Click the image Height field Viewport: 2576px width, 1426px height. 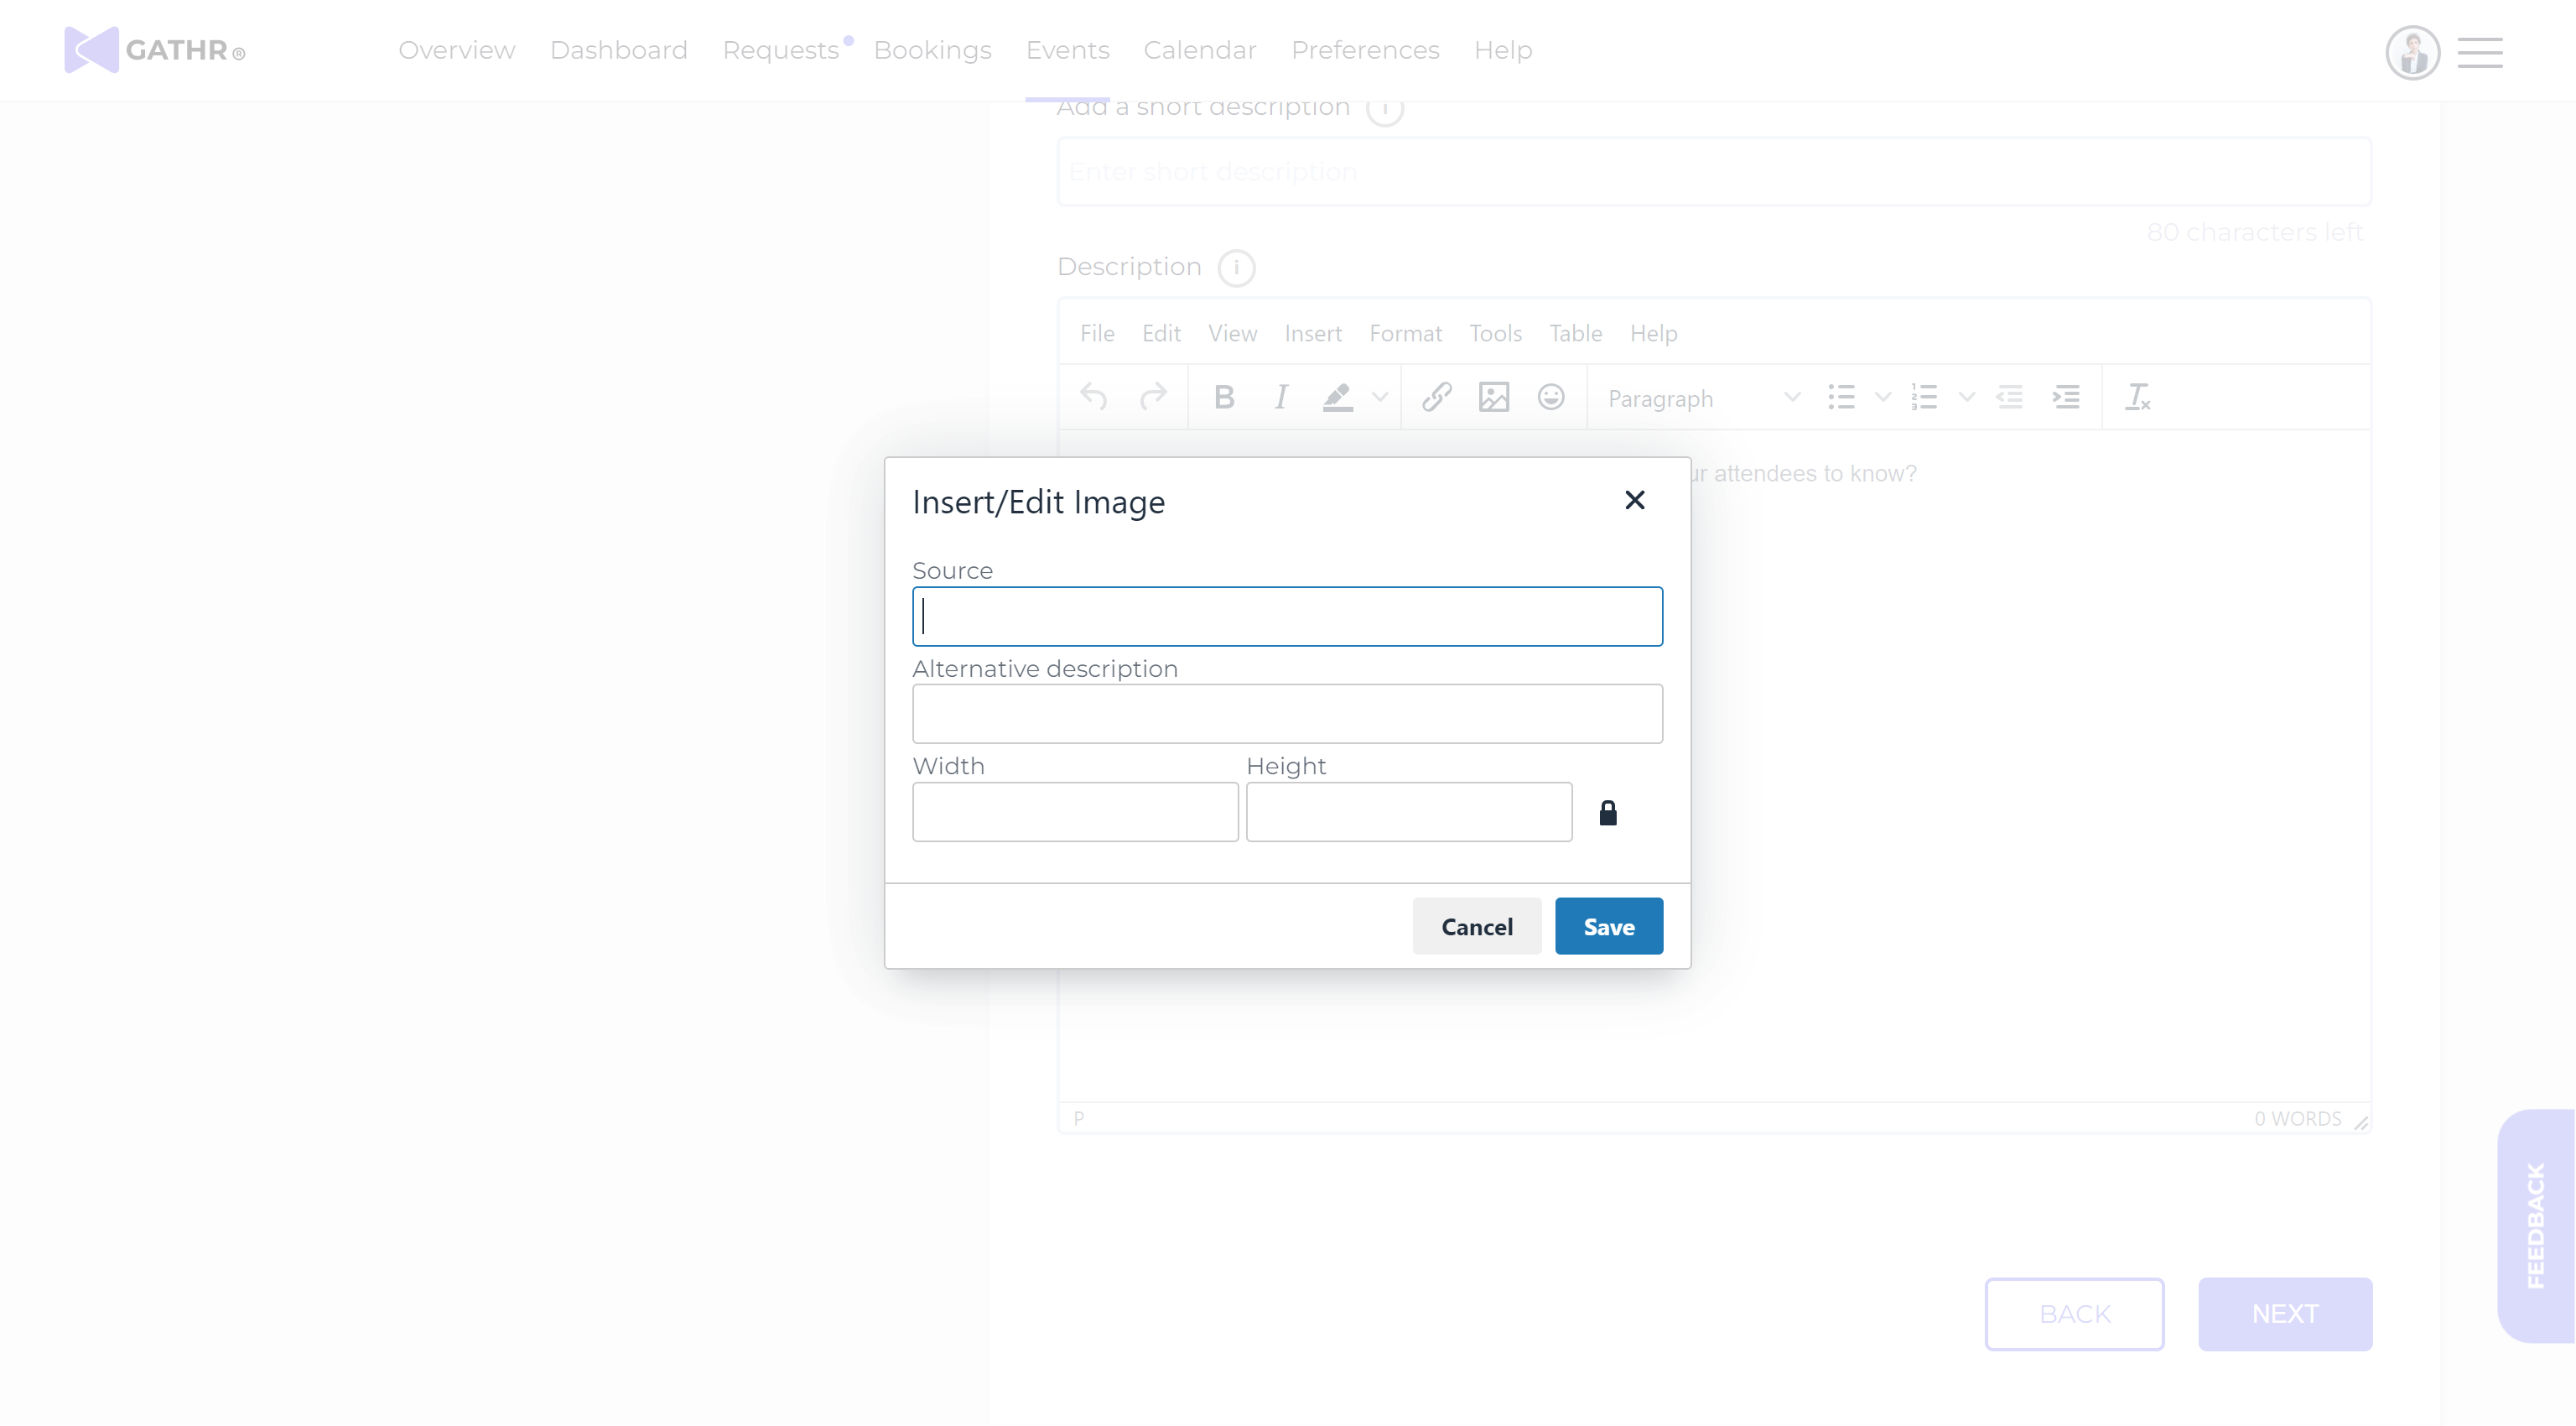pos(1408,811)
